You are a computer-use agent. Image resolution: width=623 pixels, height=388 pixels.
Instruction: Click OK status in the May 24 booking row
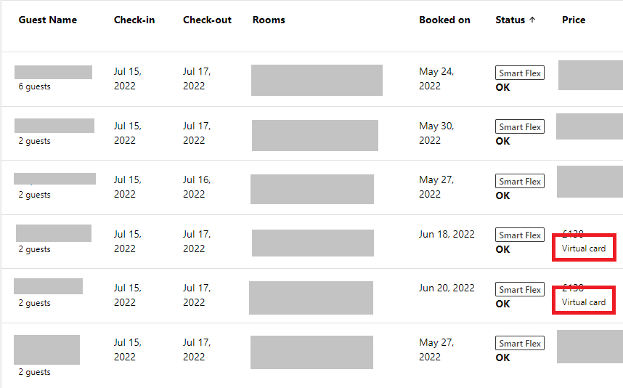click(502, 87)
